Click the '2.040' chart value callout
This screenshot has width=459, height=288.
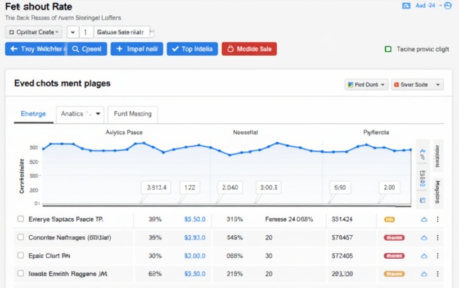click(230, 187)
